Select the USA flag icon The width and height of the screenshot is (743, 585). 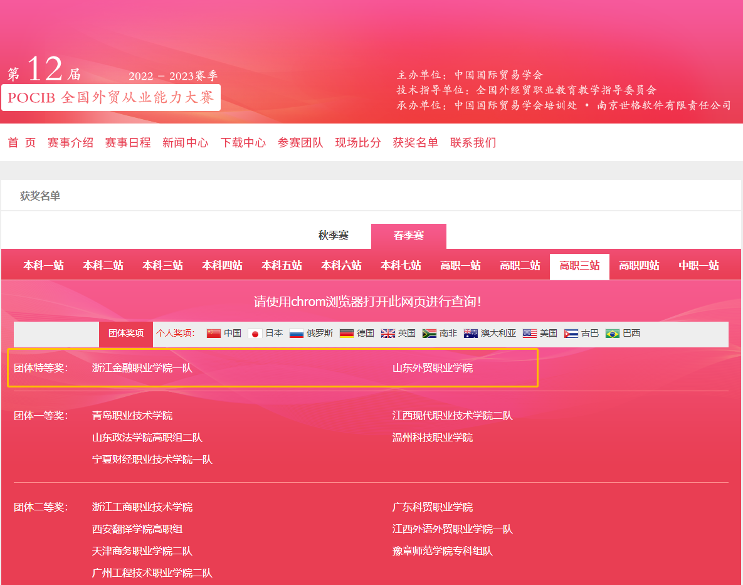[530, 334]
